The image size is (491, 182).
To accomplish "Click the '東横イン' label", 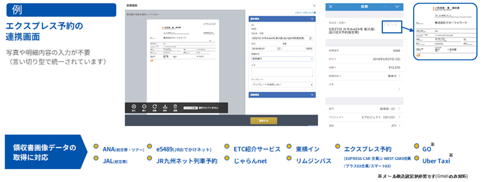I will 308,149.
